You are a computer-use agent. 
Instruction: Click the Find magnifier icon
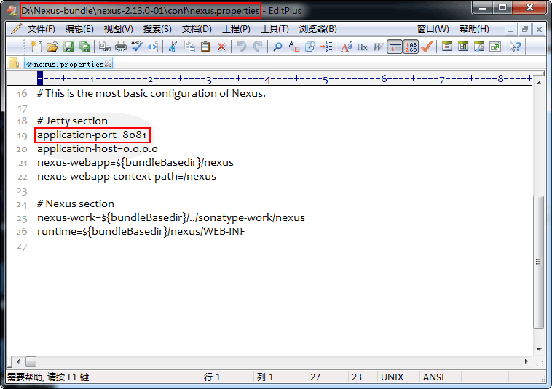tap(277, 47)
